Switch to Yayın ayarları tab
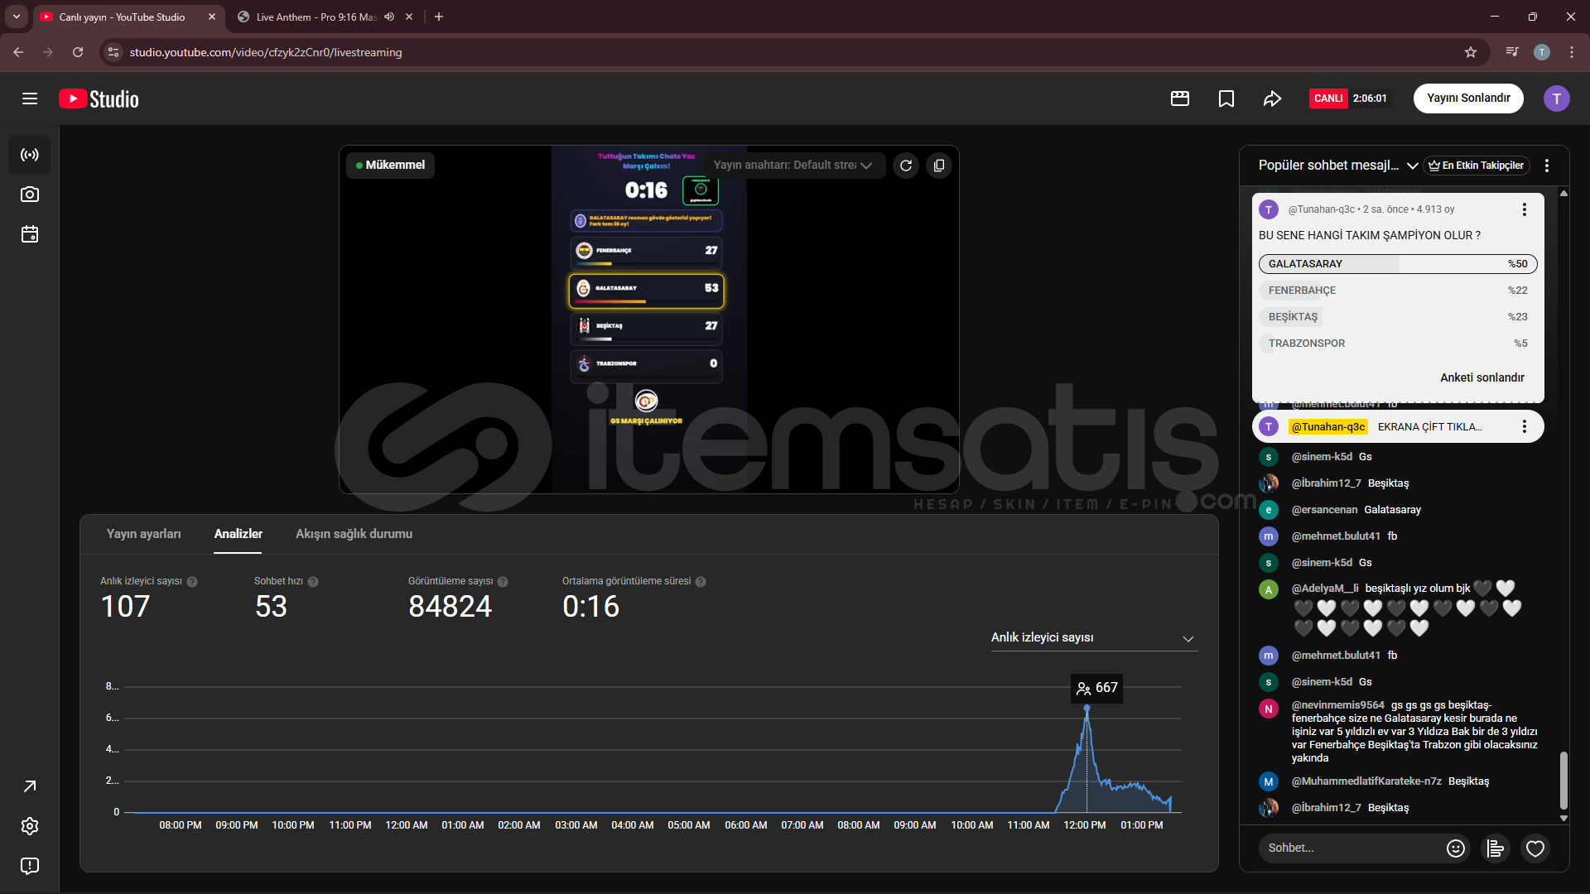The width and height of the screenshot is (1590, 894). (143, 534)
